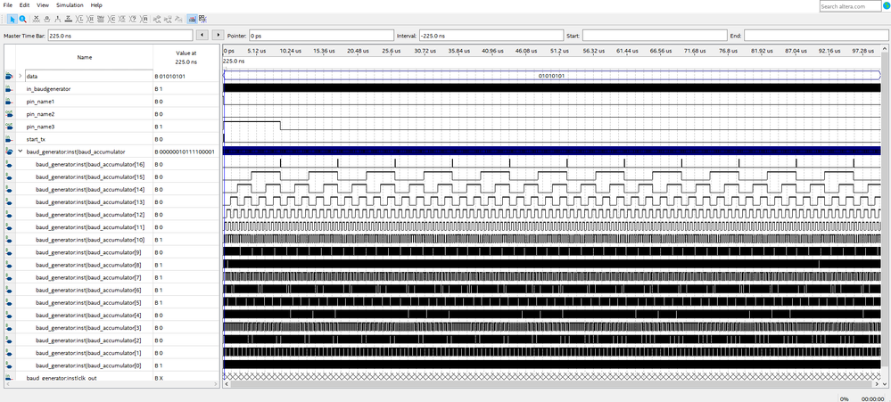Click the Pointer time field
Screen dimensions: 891x402
point(321,35)
